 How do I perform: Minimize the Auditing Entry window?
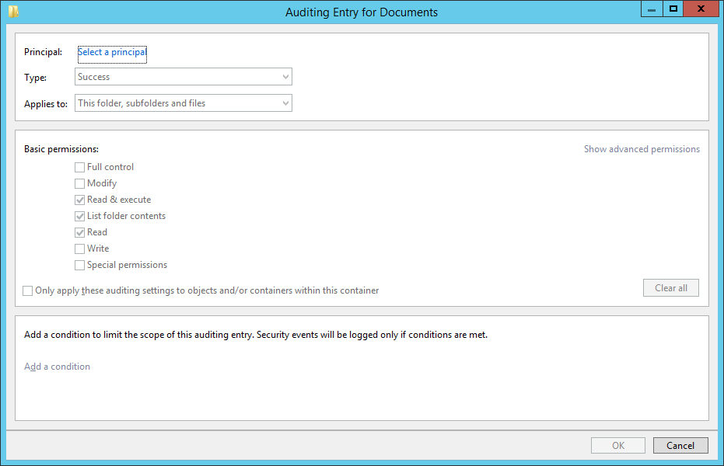pos(652,9)
